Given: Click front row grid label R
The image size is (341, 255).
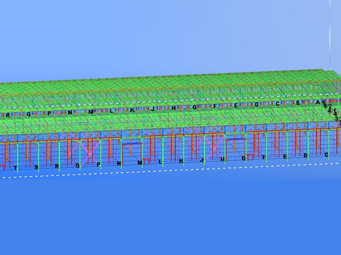Looking at the screenshot, I should tap(57, 167).
